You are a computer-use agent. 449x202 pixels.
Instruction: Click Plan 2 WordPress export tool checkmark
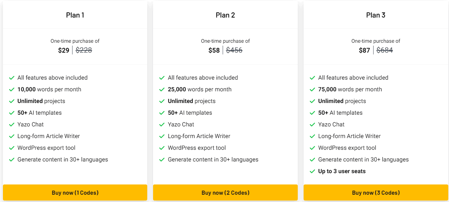(x=162, y=148)
